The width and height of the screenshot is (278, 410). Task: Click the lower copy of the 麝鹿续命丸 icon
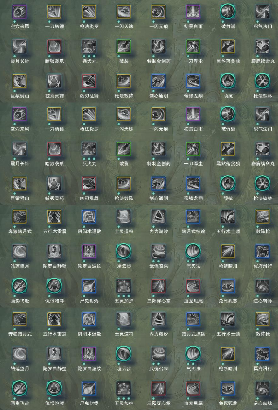click(x=263, y=149)
